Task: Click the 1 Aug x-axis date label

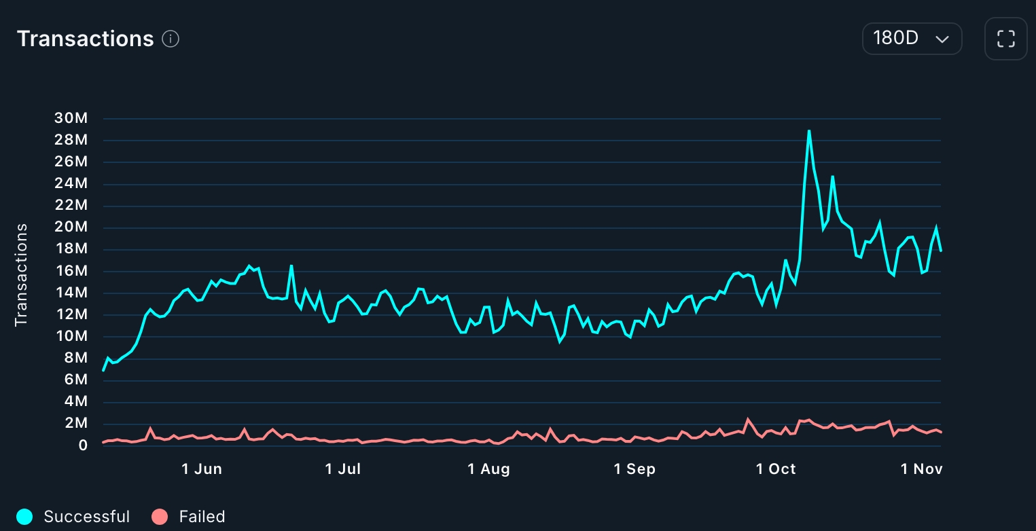Action: click(x=488, y=469)
